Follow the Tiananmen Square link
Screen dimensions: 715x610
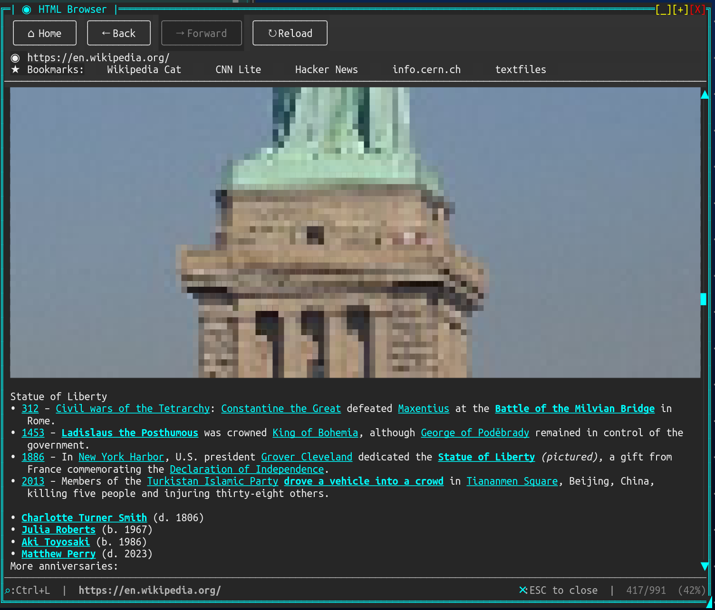click(x=512, y=481)
